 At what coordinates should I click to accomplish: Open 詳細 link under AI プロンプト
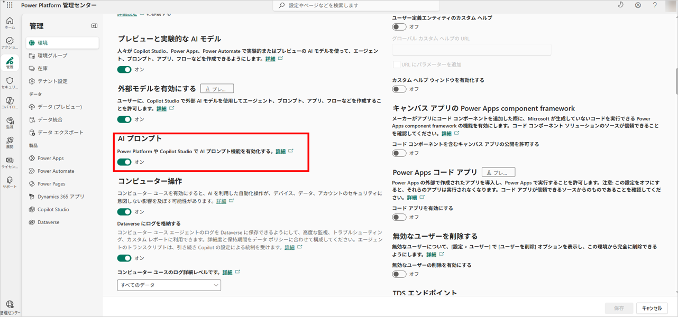[280, 152]
